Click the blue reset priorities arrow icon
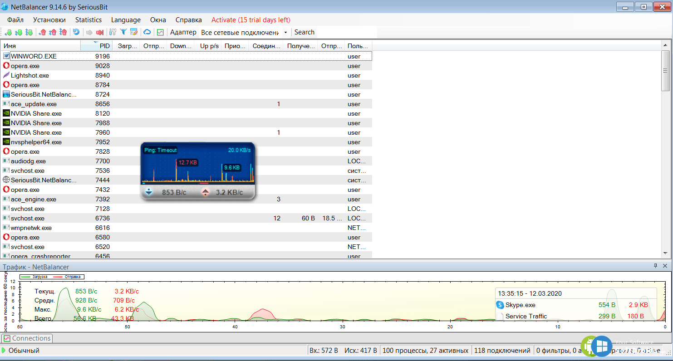The height and width of the screenshot is (361, 673). (76, 32)
